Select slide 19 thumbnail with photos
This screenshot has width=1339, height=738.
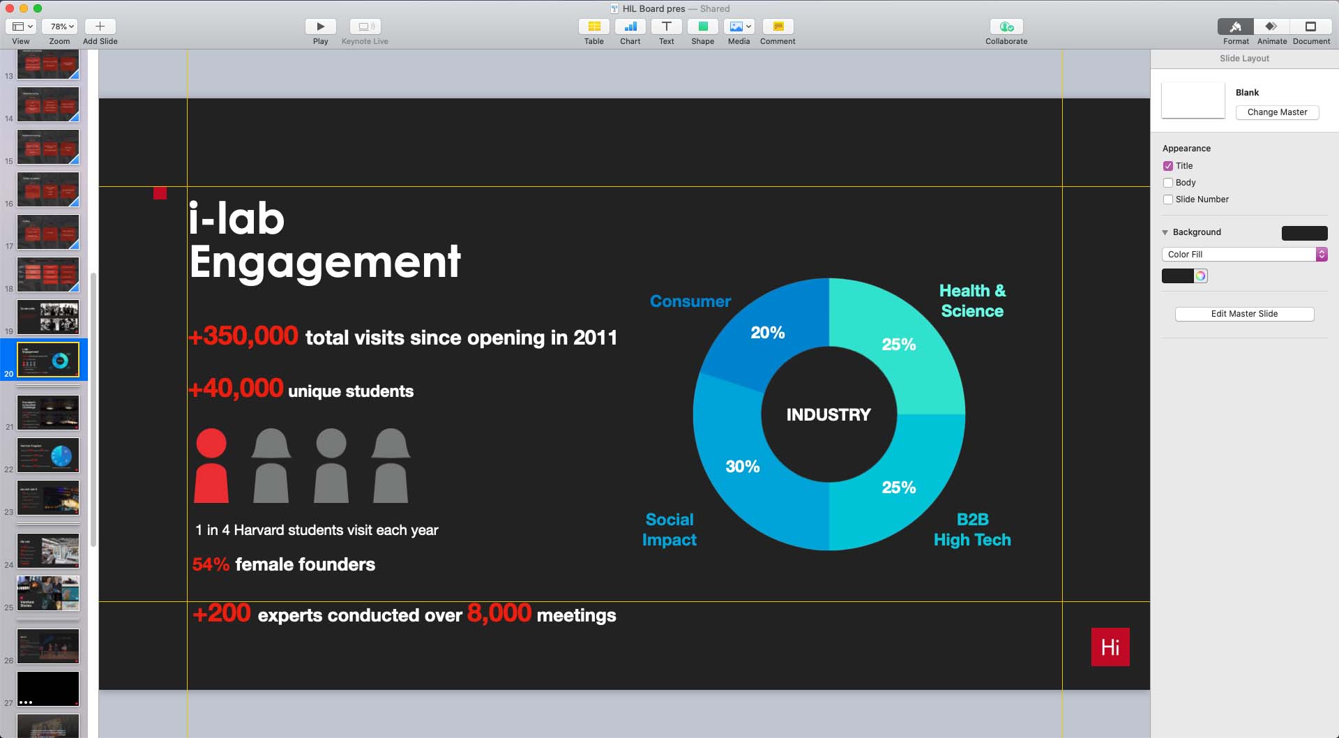click(48, 317)
